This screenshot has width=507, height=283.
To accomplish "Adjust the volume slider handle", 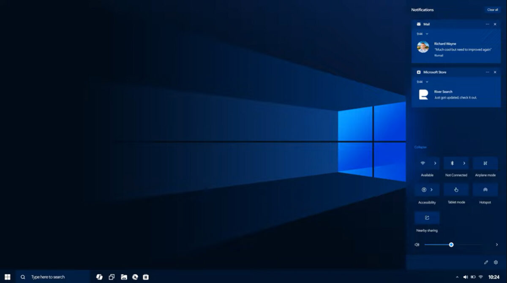I will 451,244.
